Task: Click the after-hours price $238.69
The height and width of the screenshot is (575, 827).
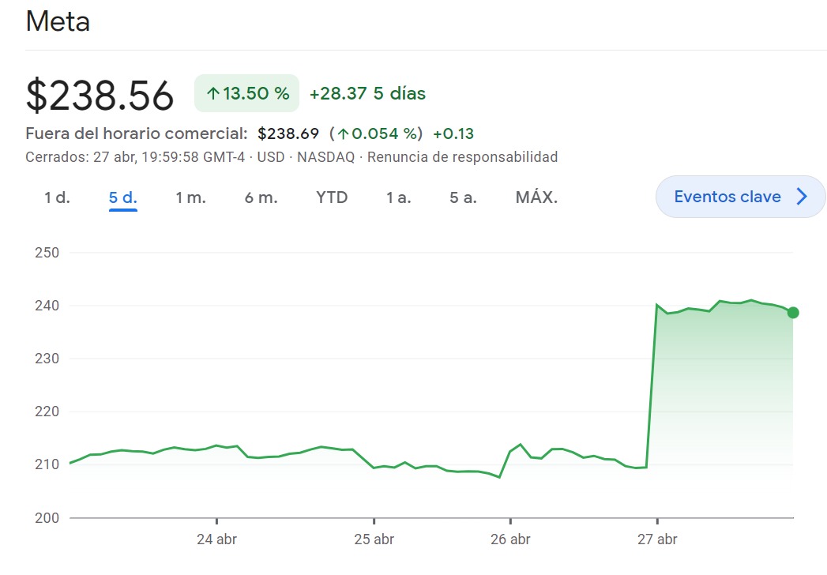Action: point(288,133)
